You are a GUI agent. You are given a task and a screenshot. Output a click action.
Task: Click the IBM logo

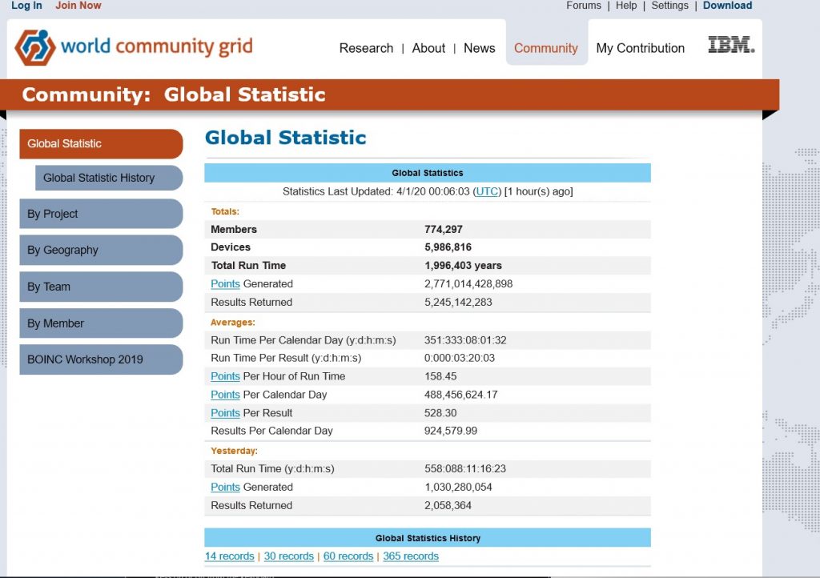[731, 45]
